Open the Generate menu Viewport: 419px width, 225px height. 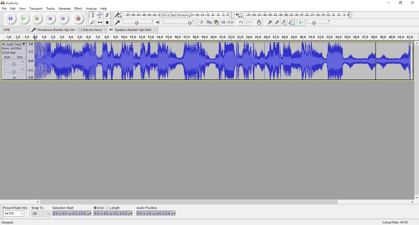click(64, 9)
